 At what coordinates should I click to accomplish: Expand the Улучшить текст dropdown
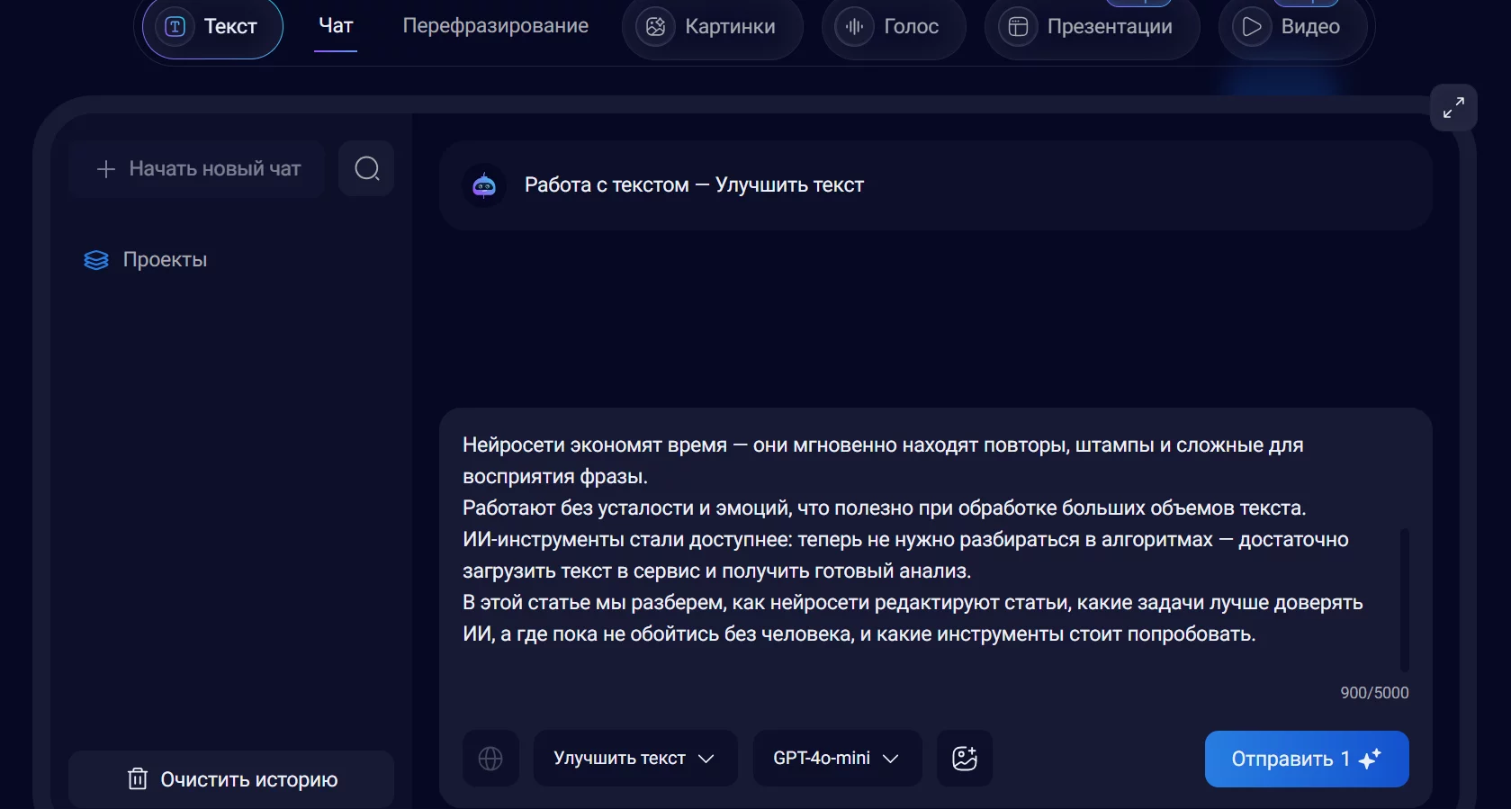634,759
